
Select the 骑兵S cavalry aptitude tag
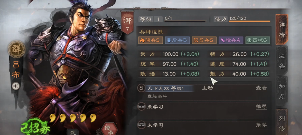tap(151, 40)
